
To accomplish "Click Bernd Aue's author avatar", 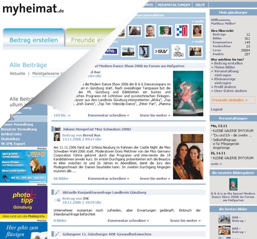I will [57, 137].
